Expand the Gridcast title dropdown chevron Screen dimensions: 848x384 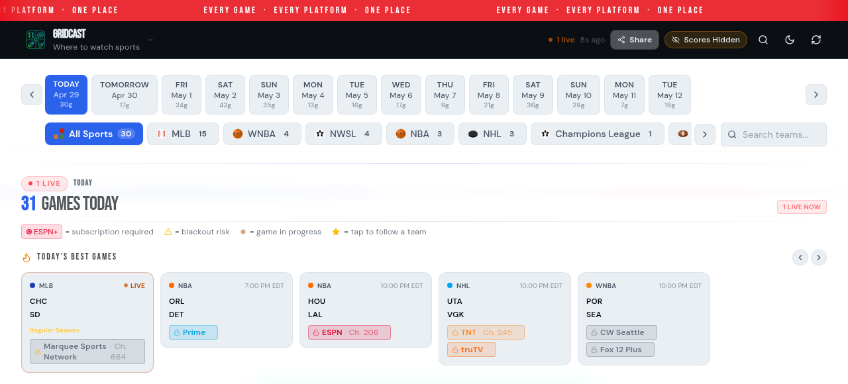[150, 40]
